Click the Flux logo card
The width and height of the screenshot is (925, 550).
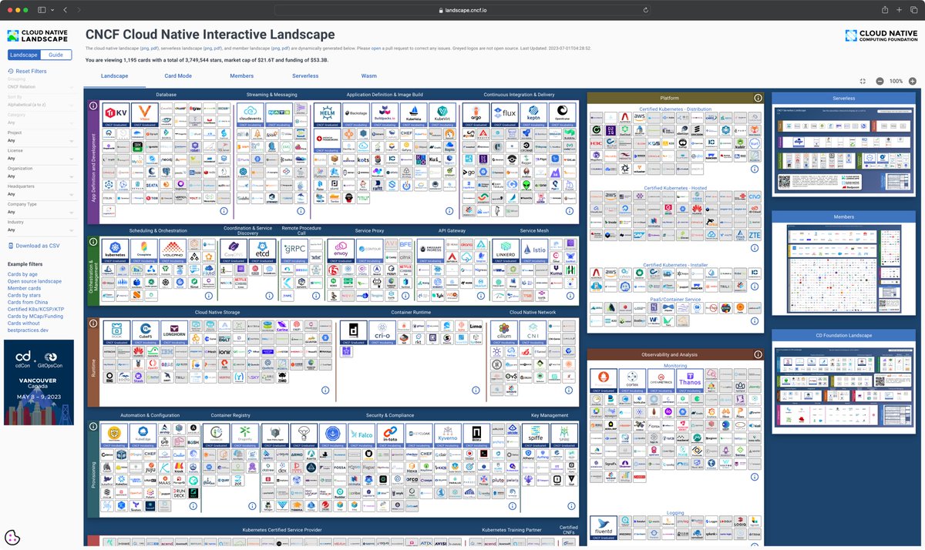(504, 115)
